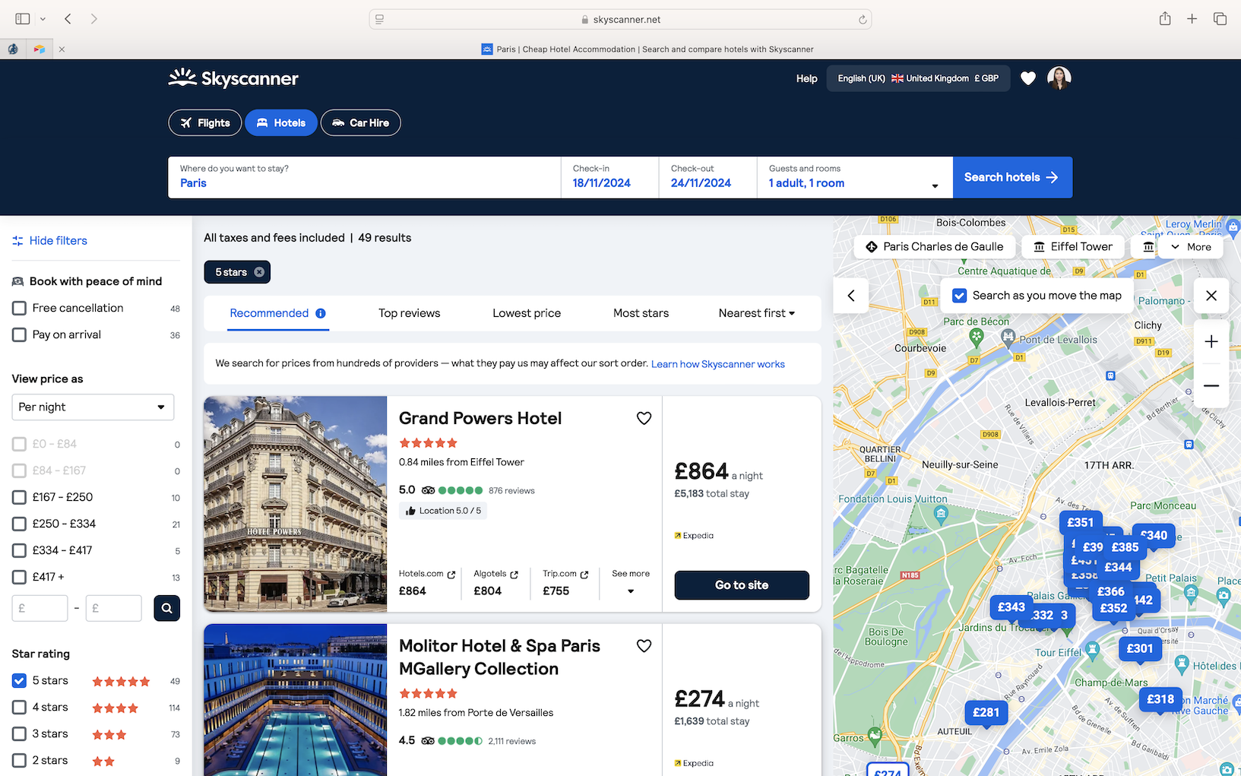Open the Help link
This screenshot has height=776, width=1241.
tap(807, 78)
